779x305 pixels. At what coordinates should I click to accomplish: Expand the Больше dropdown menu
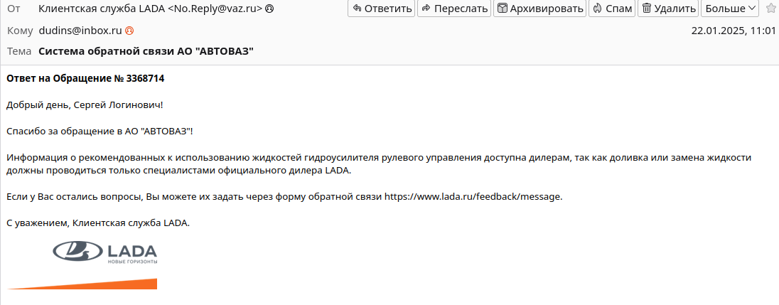click(x=730, y=9)
